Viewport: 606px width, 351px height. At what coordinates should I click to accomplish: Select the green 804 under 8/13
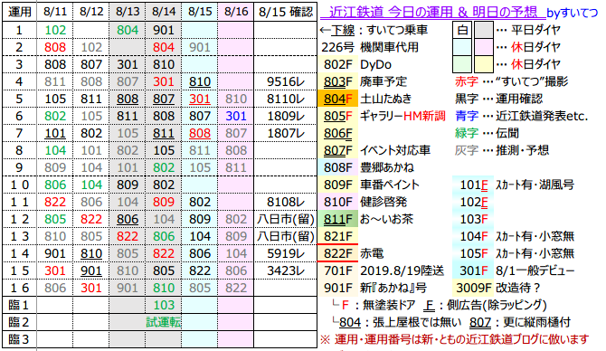coord(128,30)
